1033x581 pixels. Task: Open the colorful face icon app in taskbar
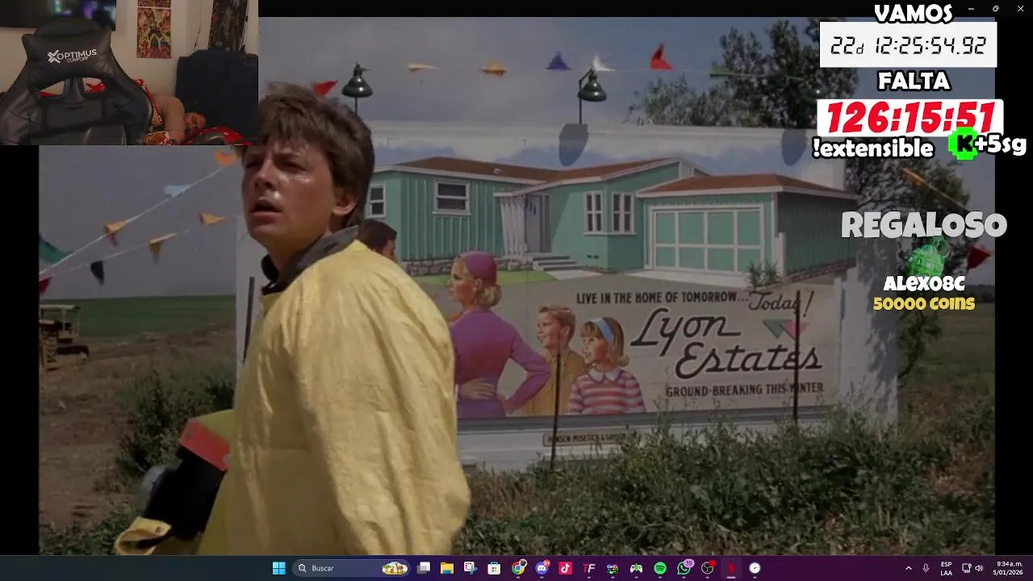click(613, 568)
